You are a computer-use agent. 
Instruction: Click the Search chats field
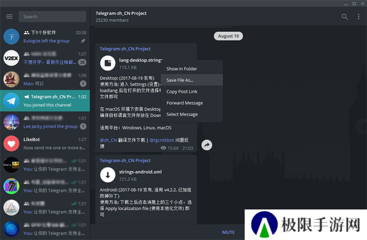coord(53,16)
